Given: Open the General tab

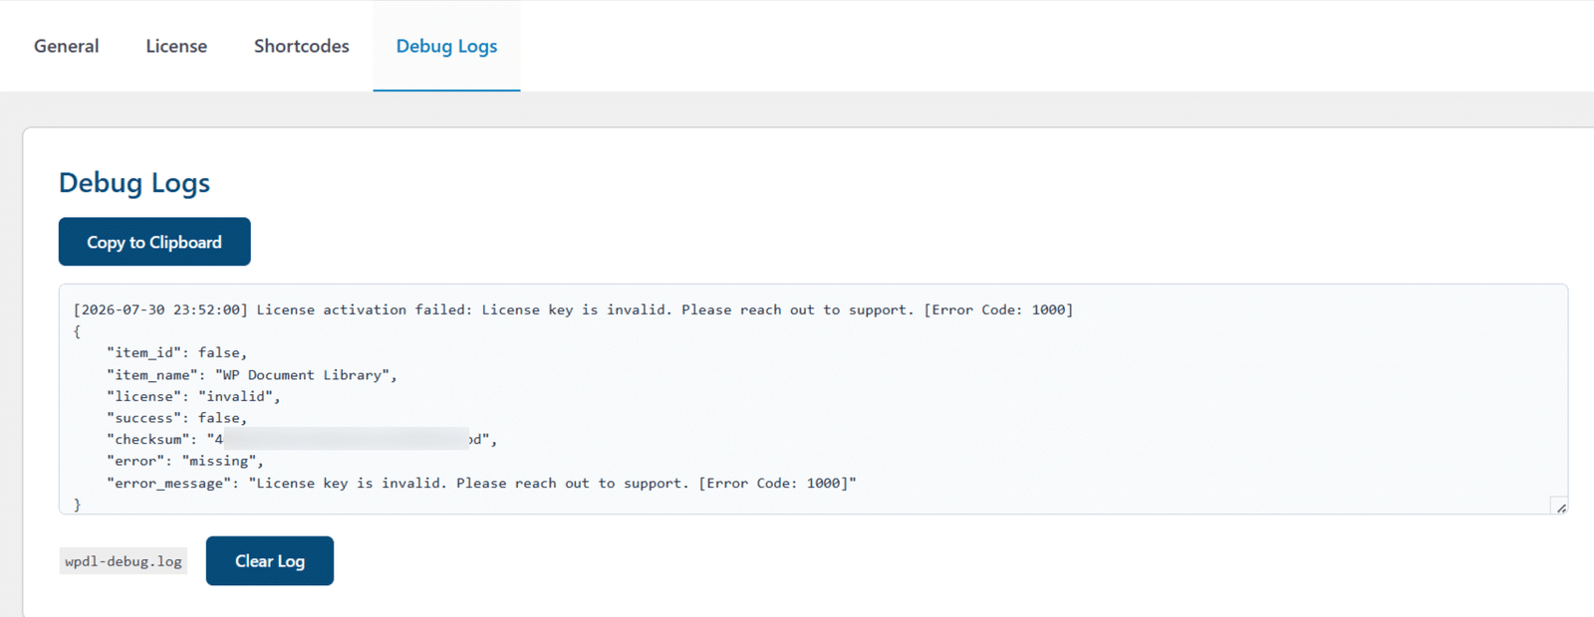Looking at the screenshot, I should point(66,46).
